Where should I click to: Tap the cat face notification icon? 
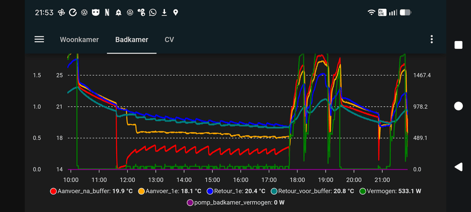95,12
